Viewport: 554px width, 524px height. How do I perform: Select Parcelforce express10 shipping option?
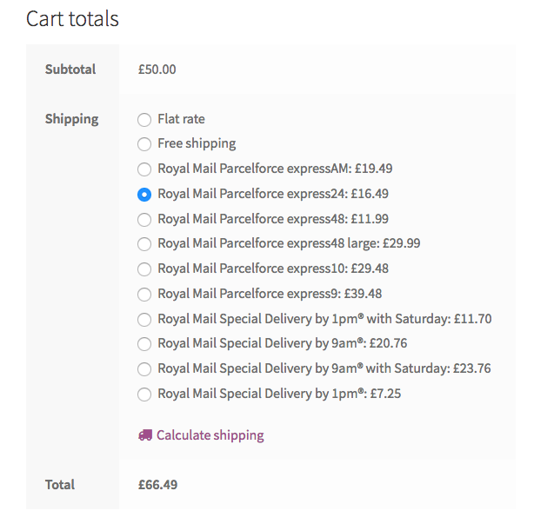tap(144, 269)
